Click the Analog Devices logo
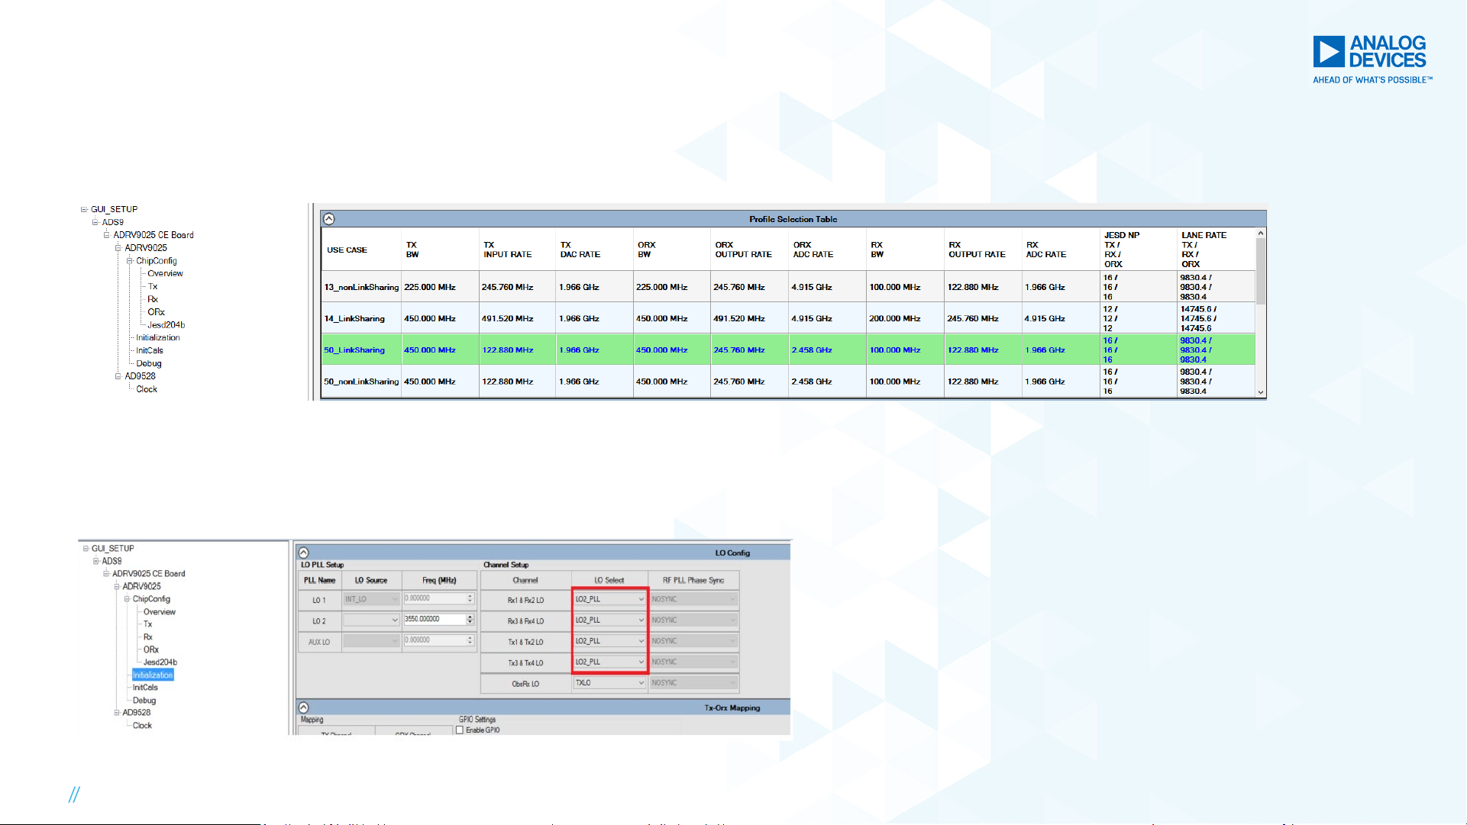This screenshot has height=825, width=1467. [x=1372, y=59]
